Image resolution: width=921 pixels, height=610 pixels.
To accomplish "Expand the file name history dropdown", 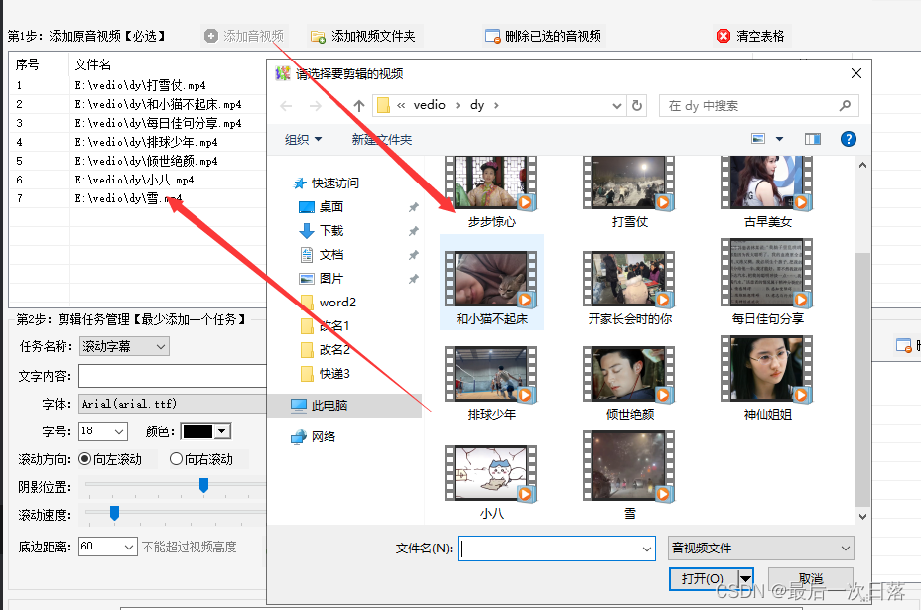I will coord(647,549).
